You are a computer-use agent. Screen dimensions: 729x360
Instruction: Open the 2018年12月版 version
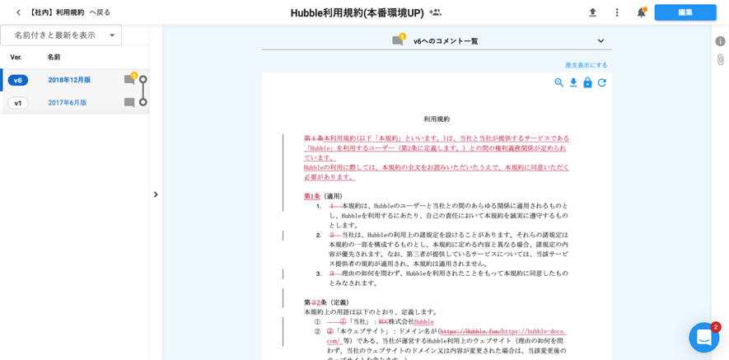point(69,80)
